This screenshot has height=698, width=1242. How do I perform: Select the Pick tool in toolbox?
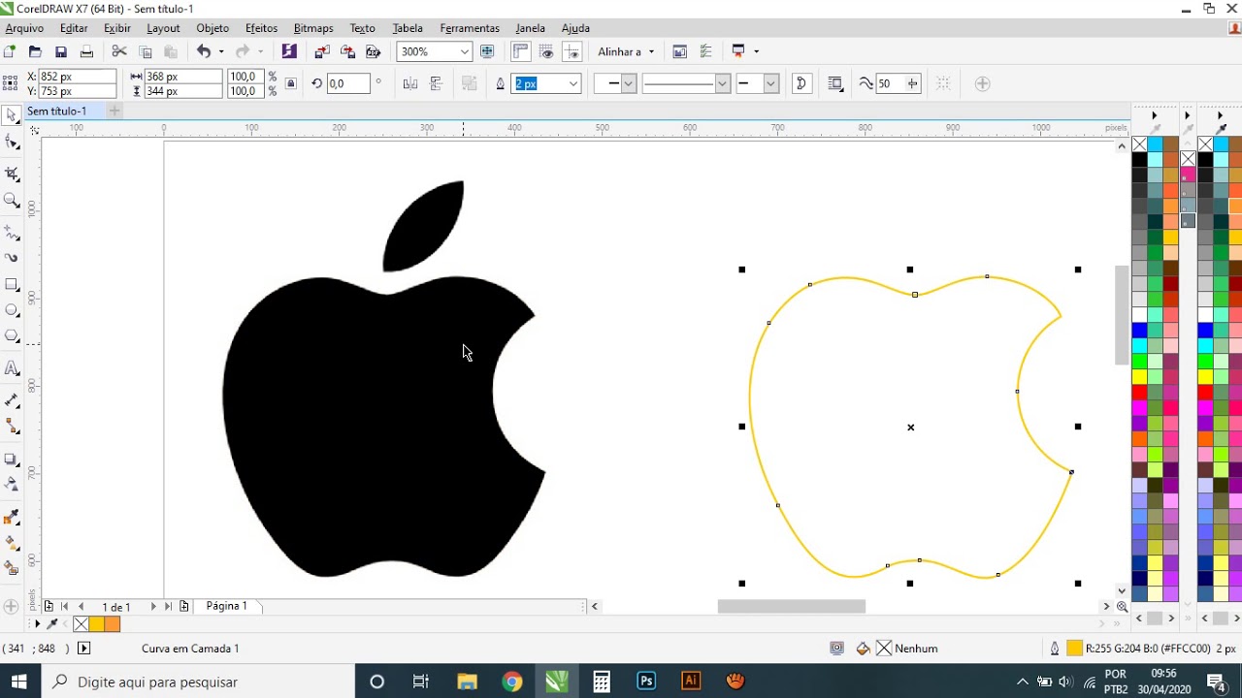[12, 115]
